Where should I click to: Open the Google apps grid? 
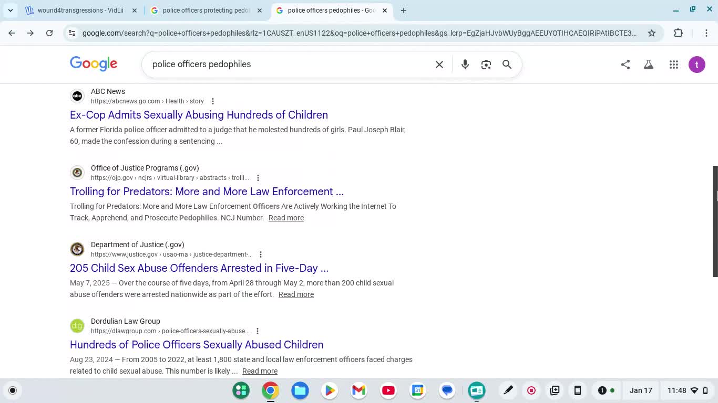coord(673,64)
